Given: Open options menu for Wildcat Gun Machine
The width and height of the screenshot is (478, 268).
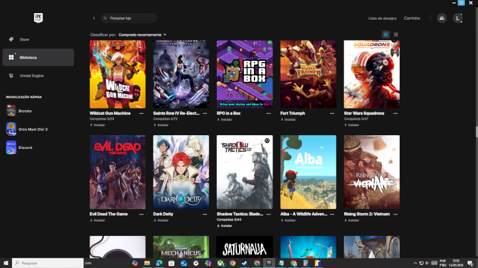Looking at the screenshot, I should 142,113.
